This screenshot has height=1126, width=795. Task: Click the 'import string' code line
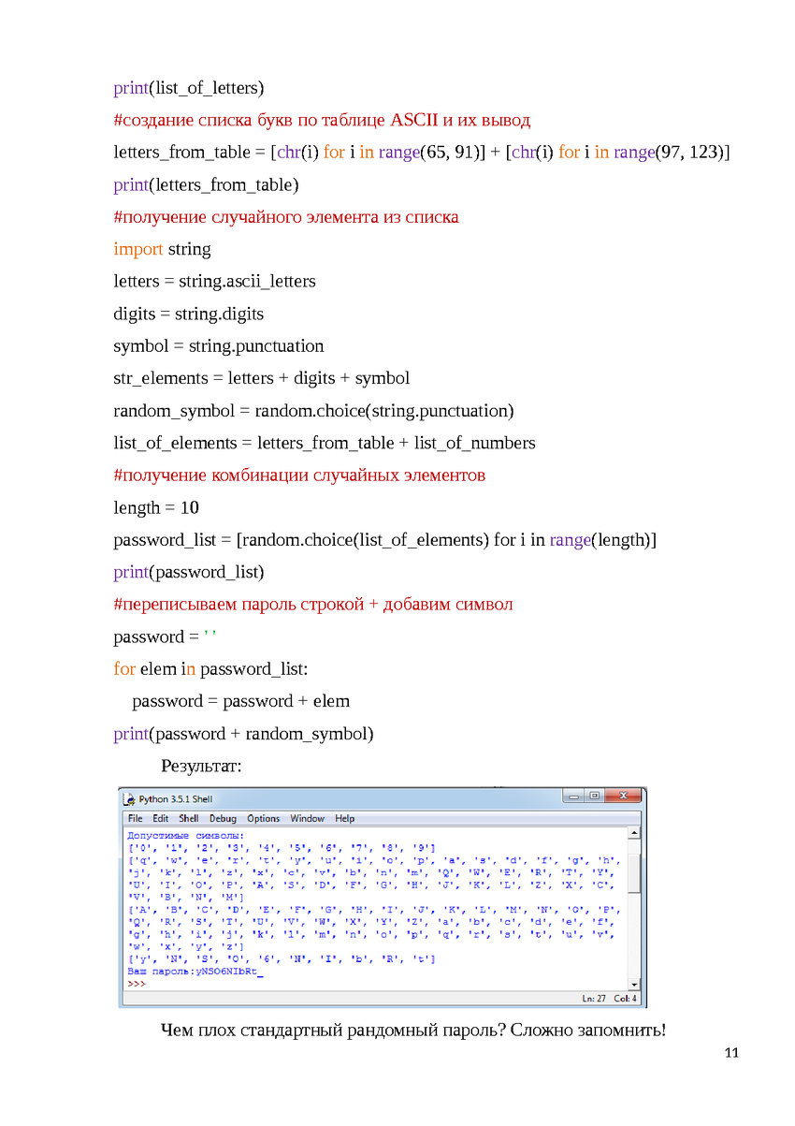point(163,250)
